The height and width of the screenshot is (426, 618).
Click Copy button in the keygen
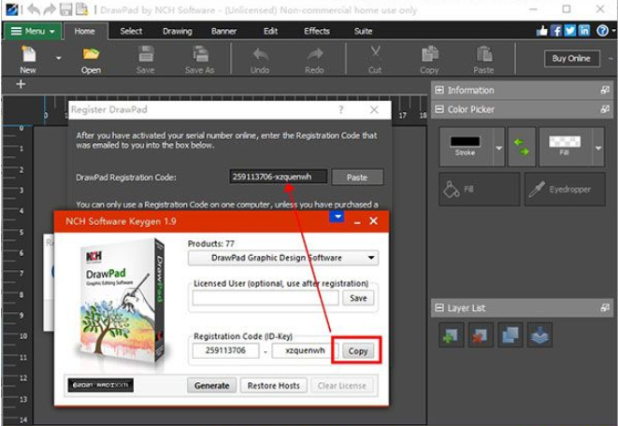(x=358, y=351)
